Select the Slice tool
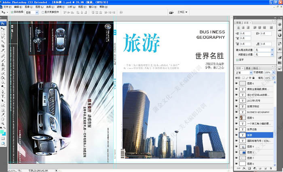 tap(3, 50)
